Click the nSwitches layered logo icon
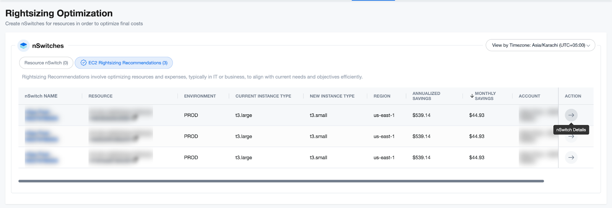This screenshot has width=612, height=208. click(x=24, y=46)
